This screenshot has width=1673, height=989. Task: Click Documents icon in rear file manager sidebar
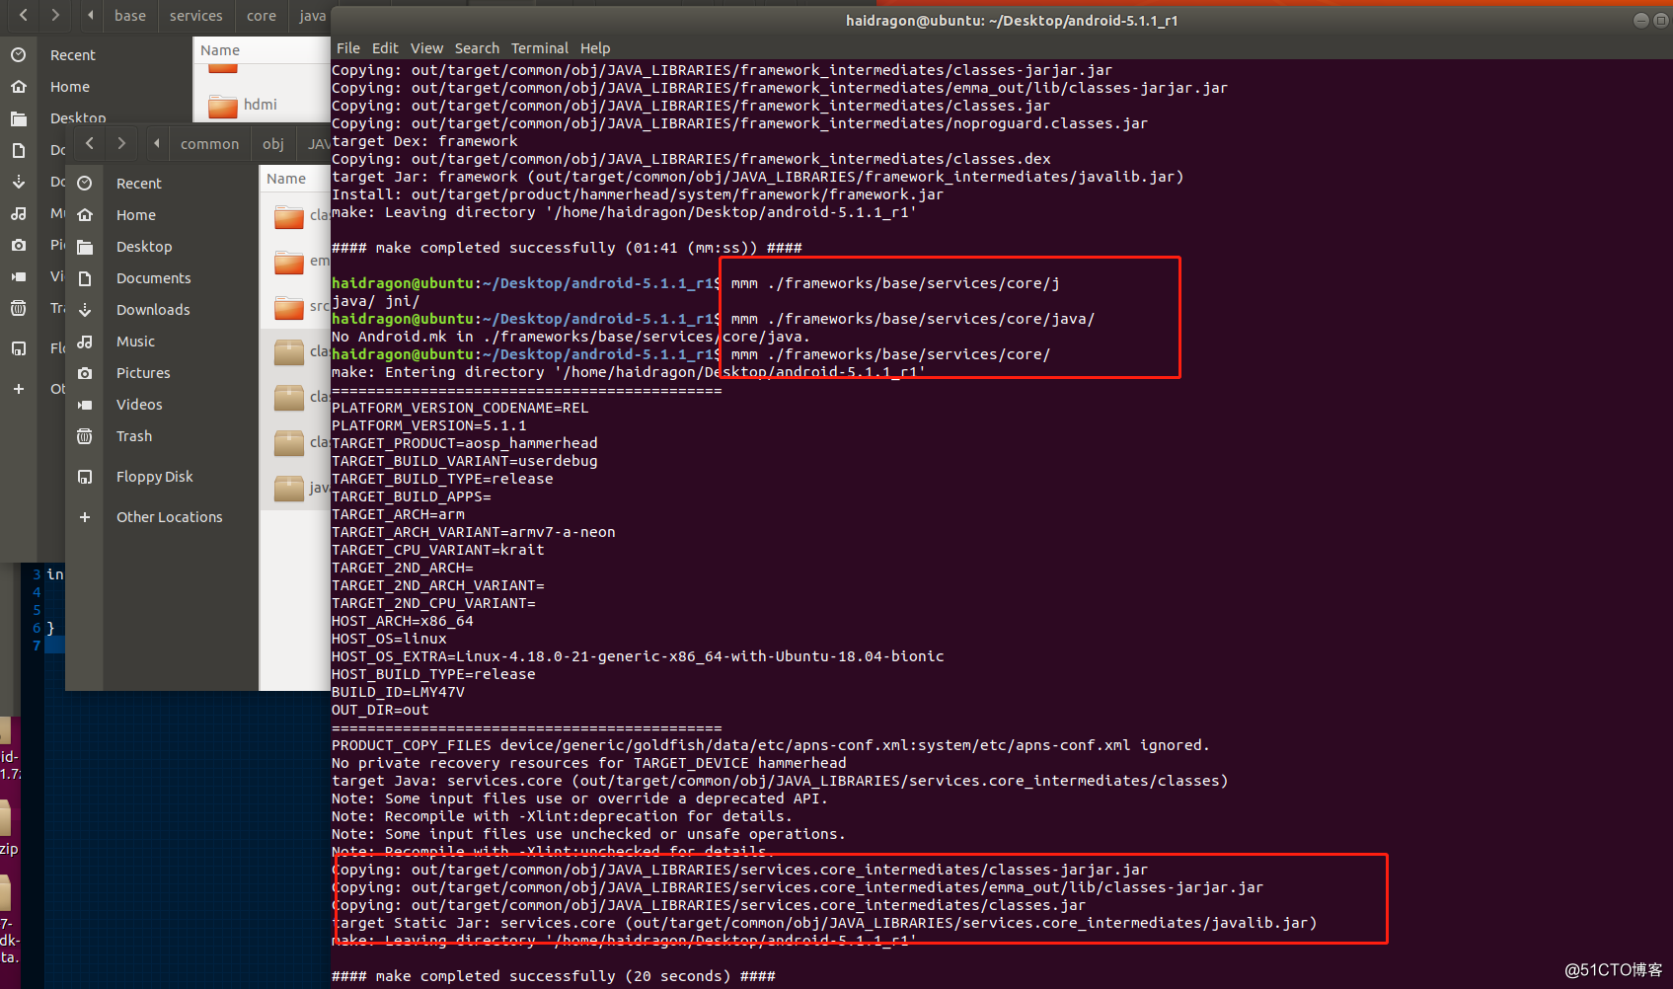point(19,150)
